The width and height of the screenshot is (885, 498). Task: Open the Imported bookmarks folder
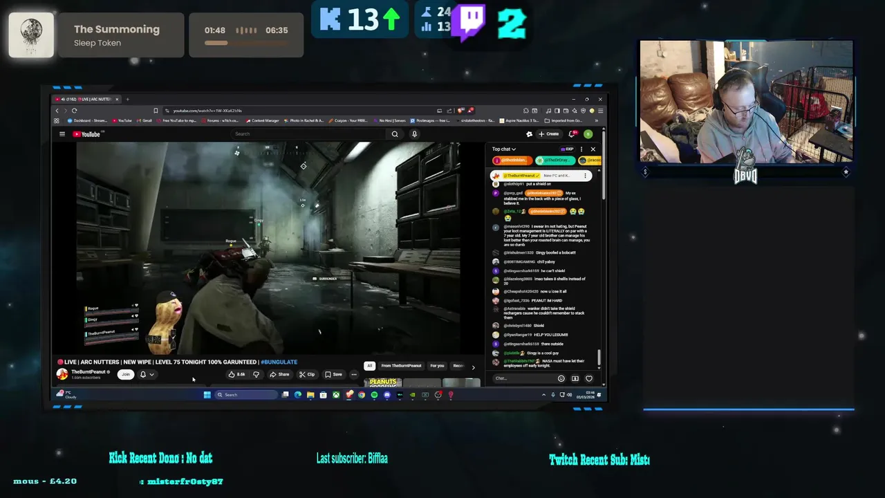pos(562,120)
